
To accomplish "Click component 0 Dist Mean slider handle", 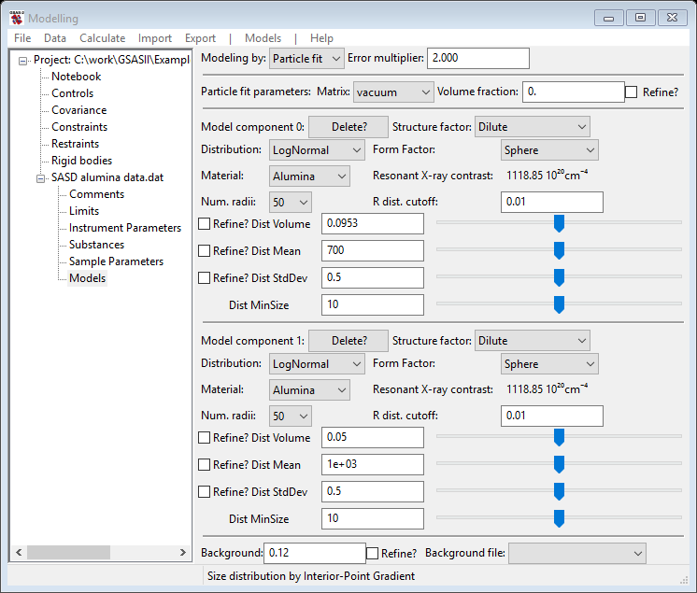I will click(x=560, y=250).
